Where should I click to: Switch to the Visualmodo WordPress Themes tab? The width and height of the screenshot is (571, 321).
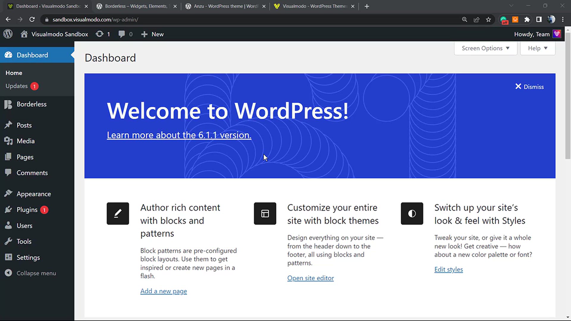click(x=314, y=6)
